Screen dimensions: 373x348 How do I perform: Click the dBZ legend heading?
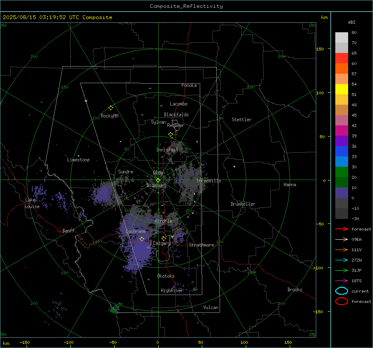[351, 22]
